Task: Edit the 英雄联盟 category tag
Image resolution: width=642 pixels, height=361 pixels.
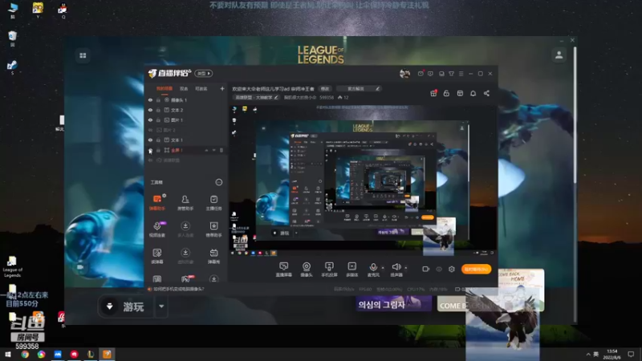Action: 256,97
